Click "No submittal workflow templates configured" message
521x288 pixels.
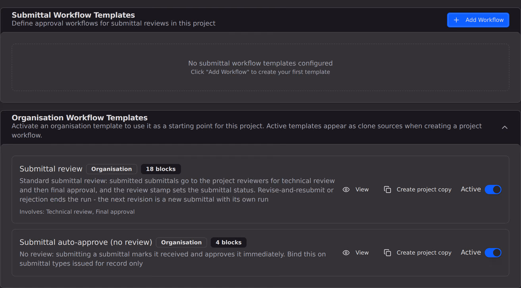(x=260, y=63)
